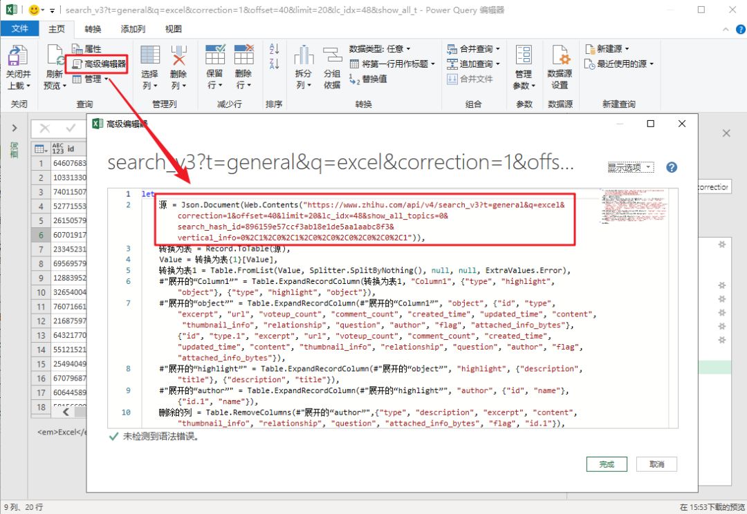Open the 管理参数 (Manage Parameters) dropdown

(x=524, y=66)
